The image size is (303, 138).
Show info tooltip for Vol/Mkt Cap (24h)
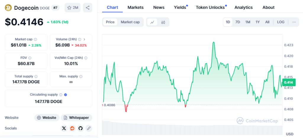coord(86,58)
